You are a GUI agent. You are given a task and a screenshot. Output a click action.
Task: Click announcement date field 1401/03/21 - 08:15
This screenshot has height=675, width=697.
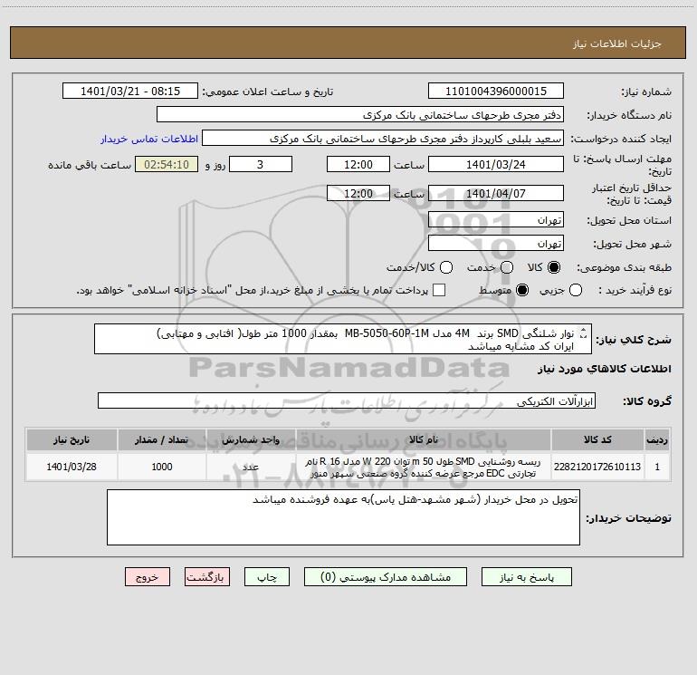(x=130, y=92)
